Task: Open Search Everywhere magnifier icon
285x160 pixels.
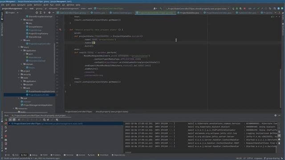Action: tap(275, 8)
